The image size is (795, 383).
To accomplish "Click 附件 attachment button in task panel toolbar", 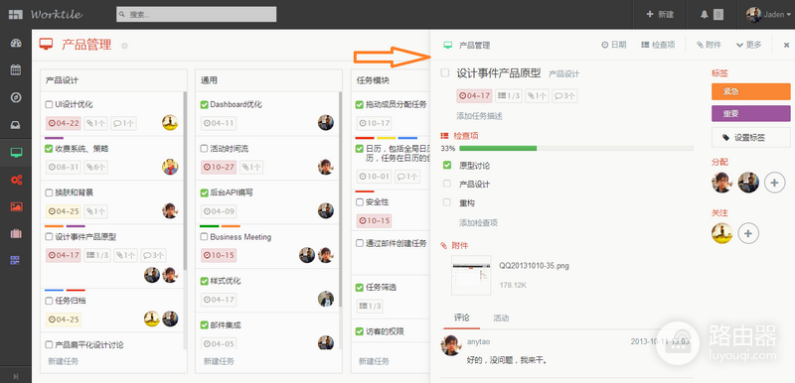I will pyautogui.click(x=709, y=45).
